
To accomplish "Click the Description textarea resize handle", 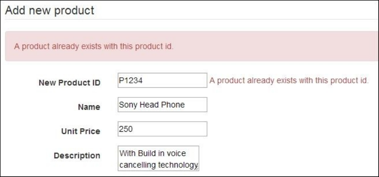I will click(x=197, y=169).
